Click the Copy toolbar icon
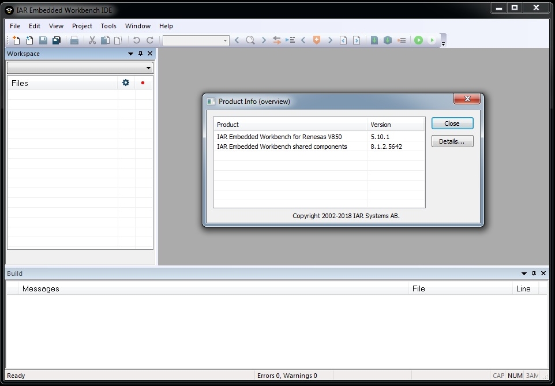Screen dimensions: 555x386 [x=105, y=40]
